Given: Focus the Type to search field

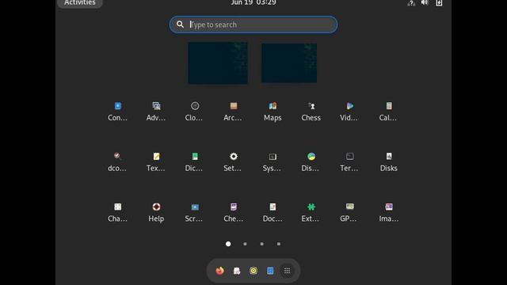Looking at the screenshot, I should coord(253,25).
